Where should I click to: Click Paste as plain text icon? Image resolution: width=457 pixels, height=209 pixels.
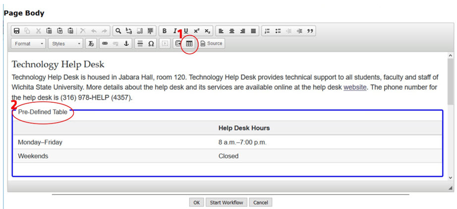(x=60, y=31)
